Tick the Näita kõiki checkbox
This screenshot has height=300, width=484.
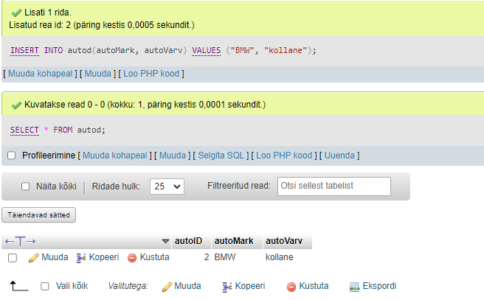point(25,186)
